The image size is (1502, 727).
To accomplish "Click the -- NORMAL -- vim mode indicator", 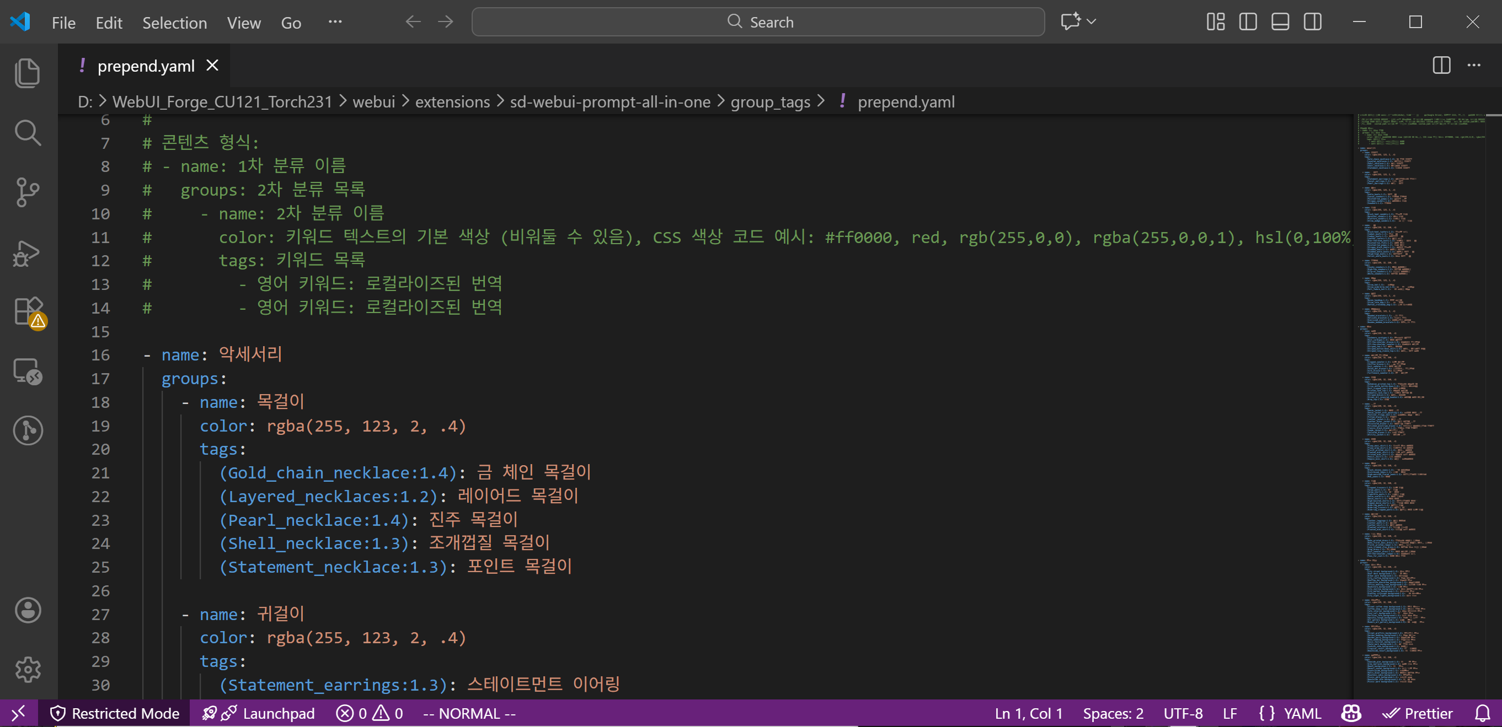I will click(x=469, y=713).
